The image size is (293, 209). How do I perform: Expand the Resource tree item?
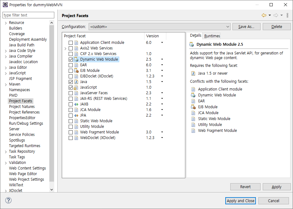[x=6, y=23]
